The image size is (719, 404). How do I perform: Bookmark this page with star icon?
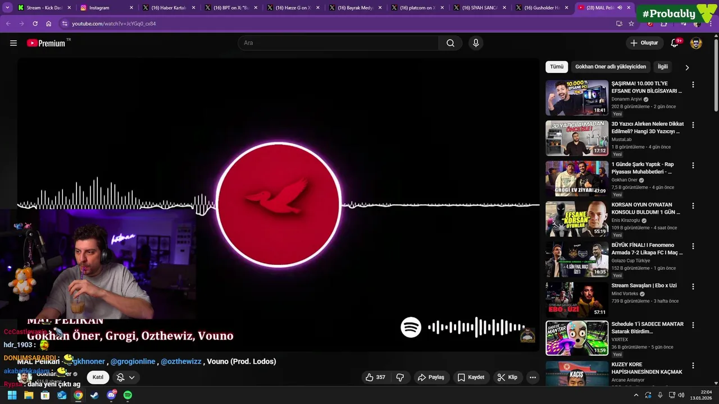[x=631, y=24]
